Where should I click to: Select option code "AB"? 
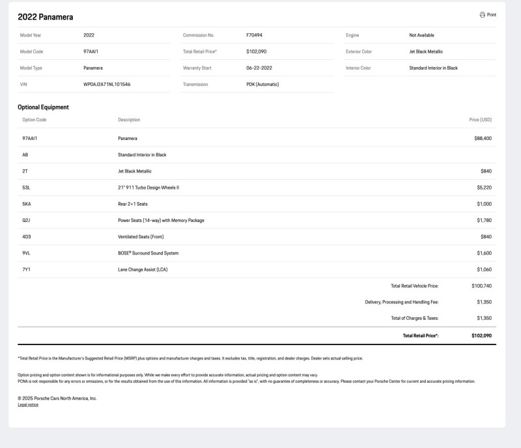pos(25,155)
